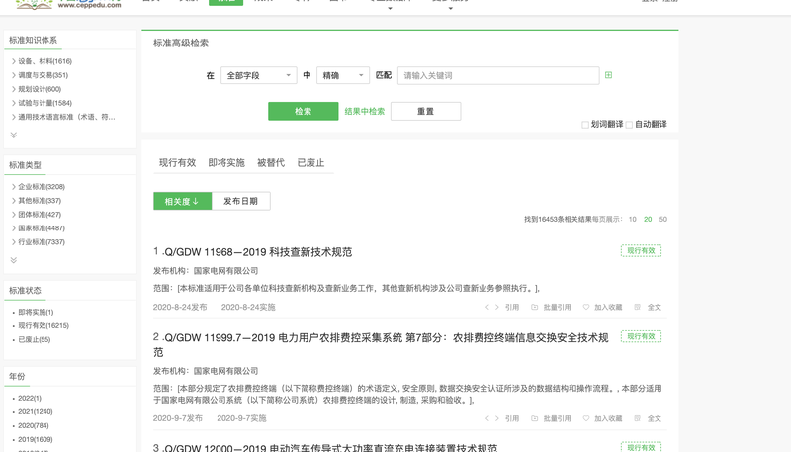Open result Q/GDW 11999.7—2019 title

click(382, 344)
